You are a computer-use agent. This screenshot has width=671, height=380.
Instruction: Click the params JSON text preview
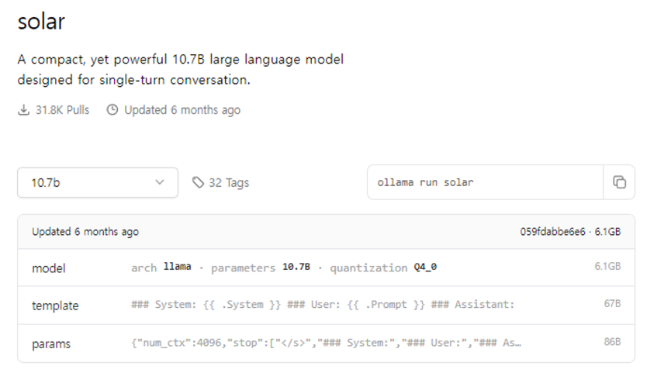(x=326, y=342)
